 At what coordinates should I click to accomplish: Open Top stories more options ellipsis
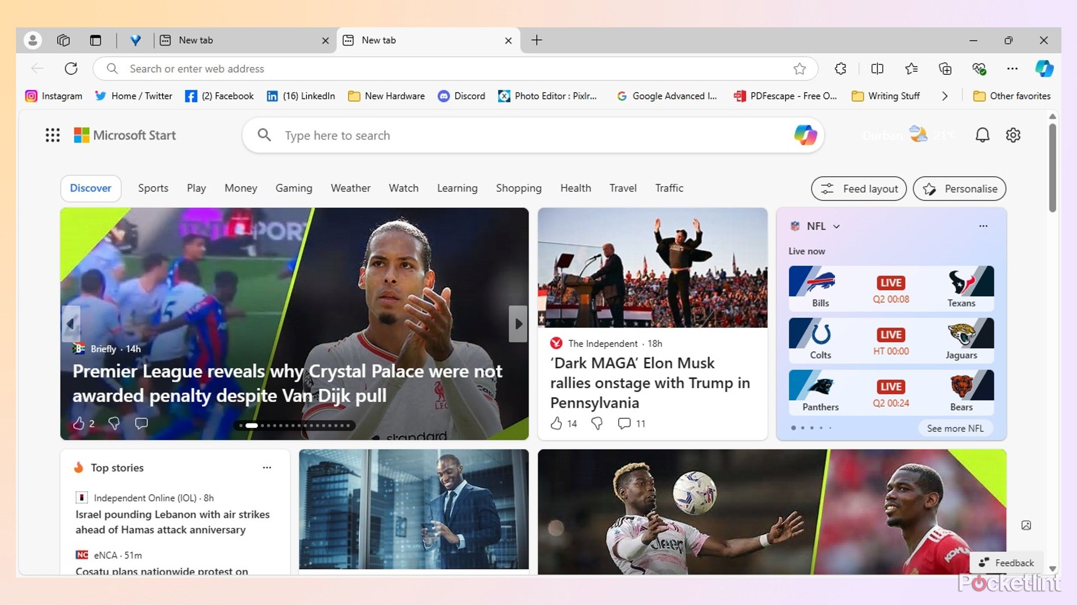click(267, 468)
